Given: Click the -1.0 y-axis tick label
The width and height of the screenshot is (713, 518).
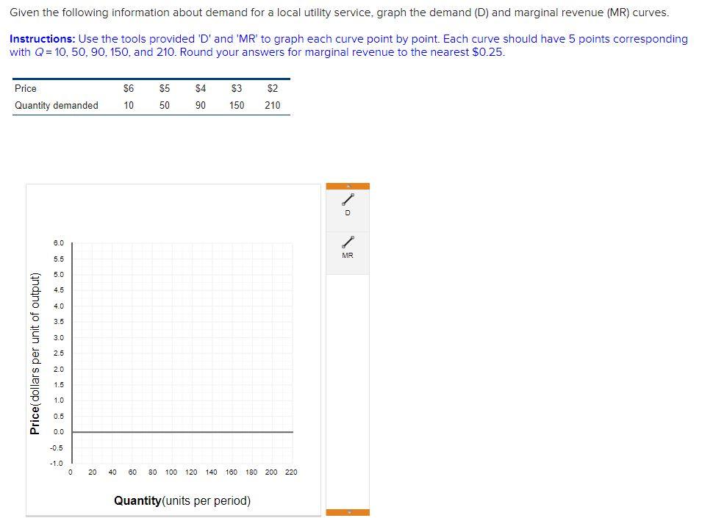Looking at the screenshot, I should tap(57, 464).
